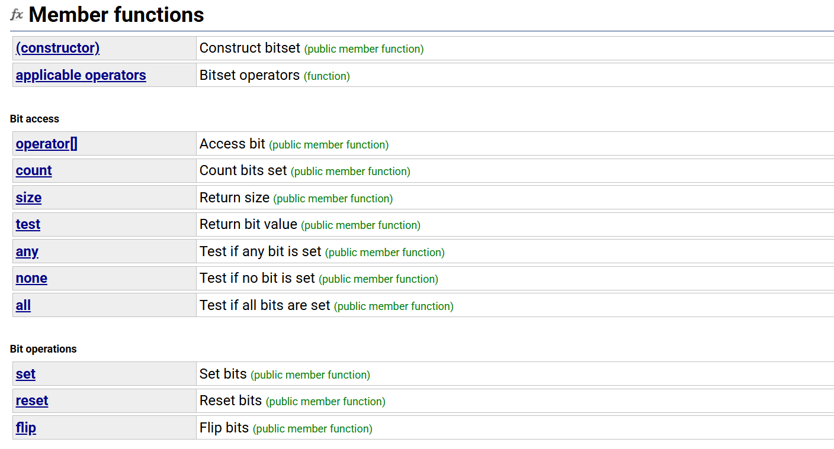Click the fx icon beside Member functions
The width and height of the screenshot is (834, 449).
coord(17,15)
